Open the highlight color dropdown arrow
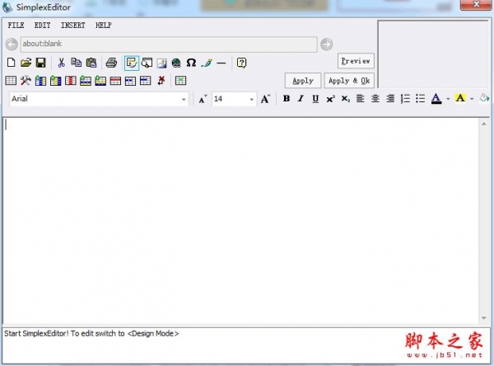Image resolution: width=494 pixels, height=366 pixels. coord(472,99)
